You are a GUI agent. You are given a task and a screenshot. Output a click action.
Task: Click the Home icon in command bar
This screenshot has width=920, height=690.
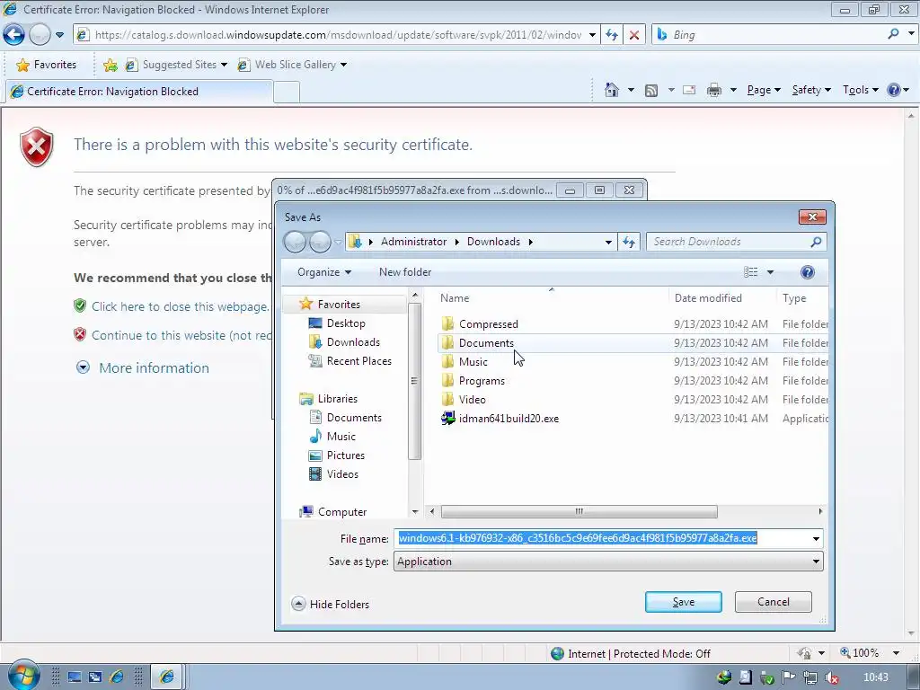coord(611,90)
